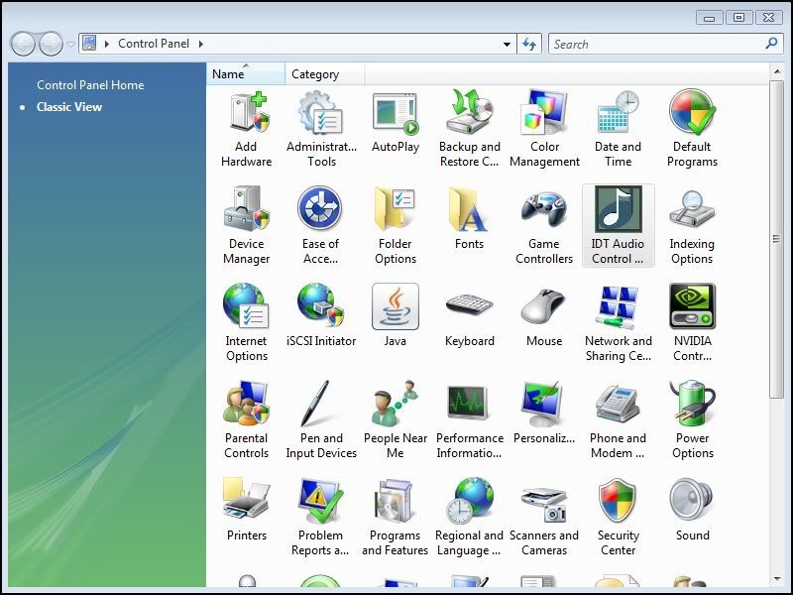This screenshot has height=595, width=793.
Task: Open the Fonts folder
Action: (469, 218)
